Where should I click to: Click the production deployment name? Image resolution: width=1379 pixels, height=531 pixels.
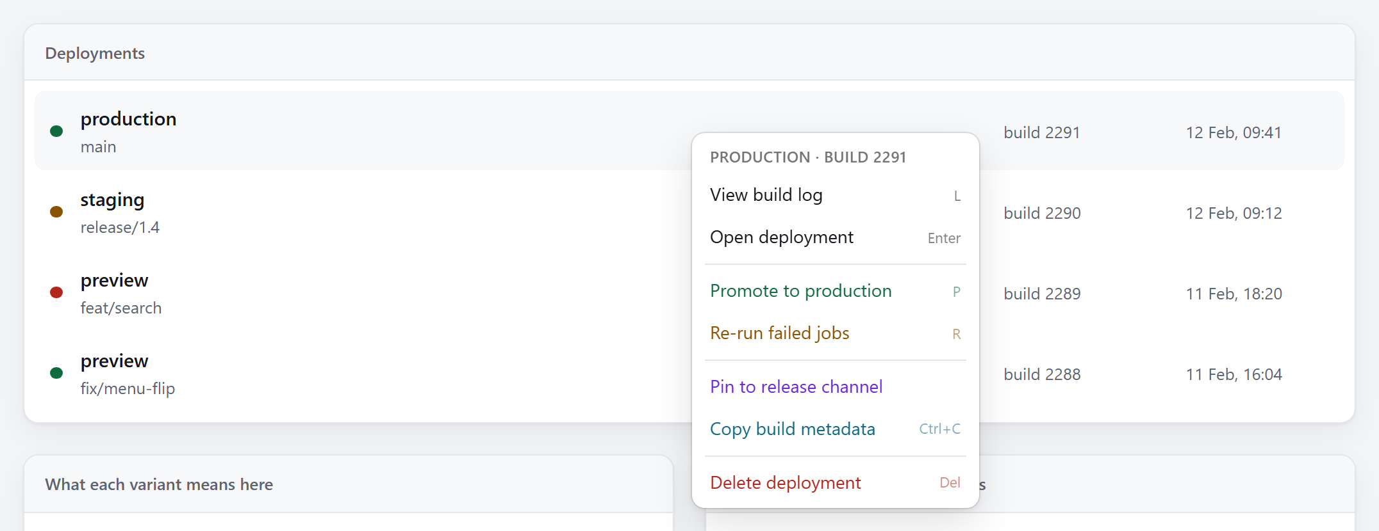tap(128, 119)
